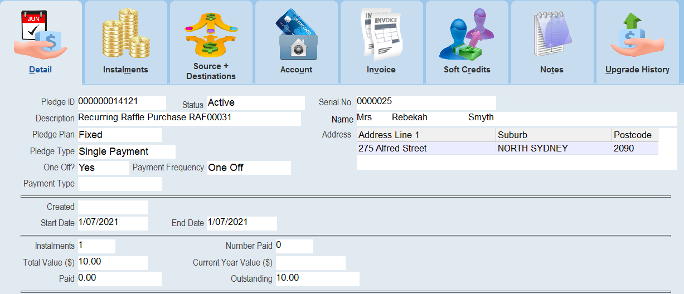Select the 2090 postcode cell
This screenshot has width=684, height=294.
[635, 148]
